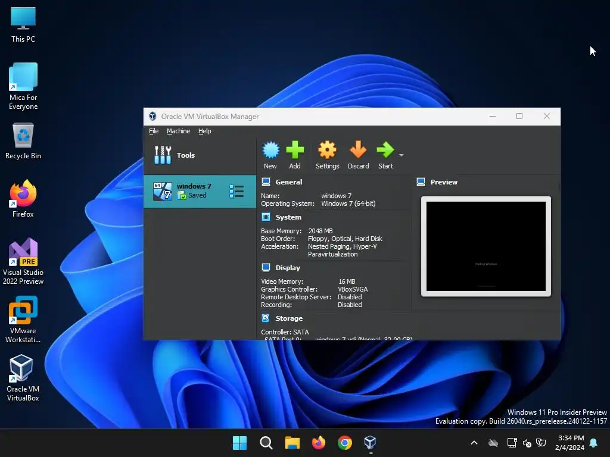
Task: Open Chrome from the taskbar
Action: pos(345,443)
